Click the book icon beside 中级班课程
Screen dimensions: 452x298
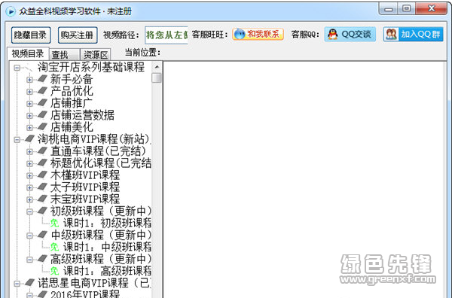point(42,234)
